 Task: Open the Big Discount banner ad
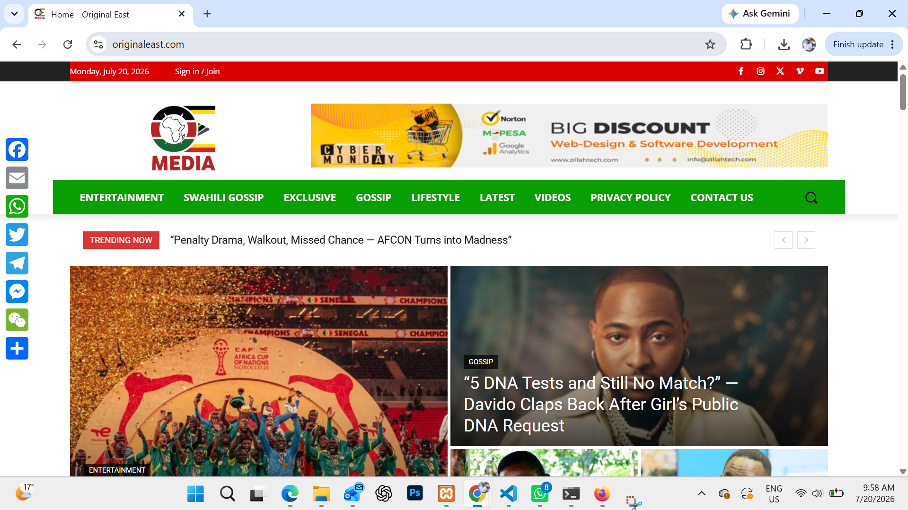[569, 135]
